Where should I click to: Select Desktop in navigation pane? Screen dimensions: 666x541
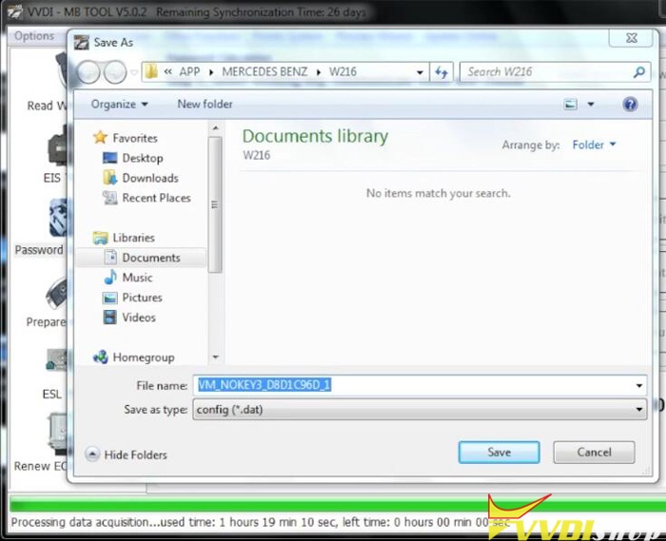point(143,158)
